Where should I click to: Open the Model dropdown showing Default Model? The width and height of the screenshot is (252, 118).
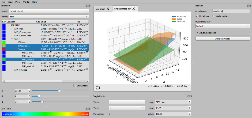pyautogui.click(x=49, y=12)
